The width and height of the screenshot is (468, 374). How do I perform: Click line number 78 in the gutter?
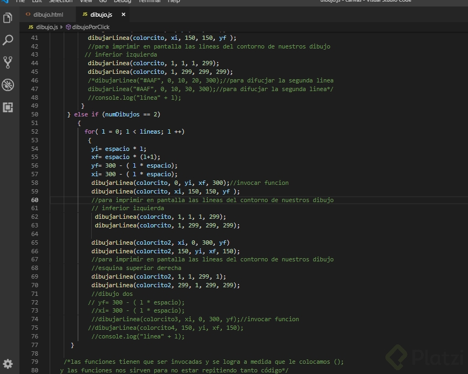pyautogui.click(x=35, y=354)
